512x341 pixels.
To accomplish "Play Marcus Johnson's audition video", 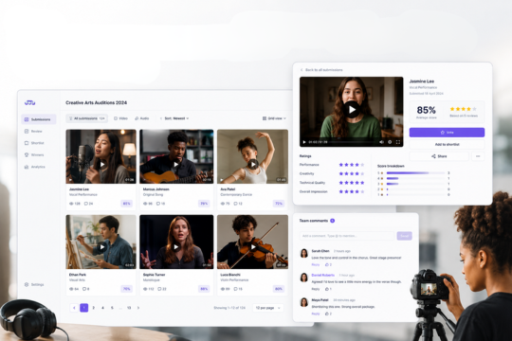I will tap(176, 164).
